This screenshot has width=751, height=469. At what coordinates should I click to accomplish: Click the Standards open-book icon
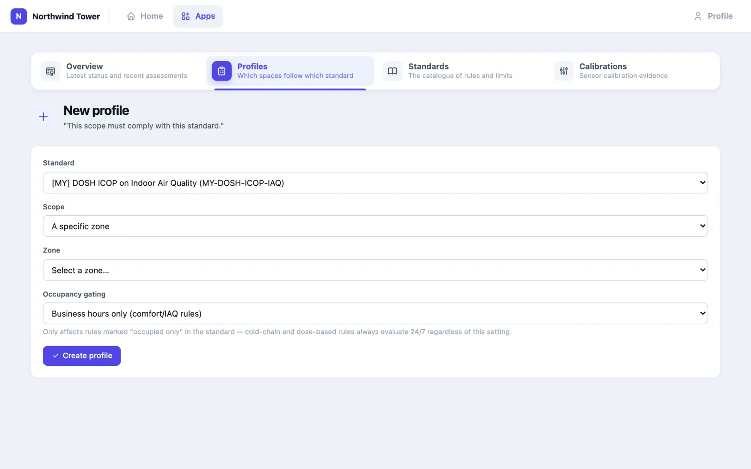coord(392,71)
